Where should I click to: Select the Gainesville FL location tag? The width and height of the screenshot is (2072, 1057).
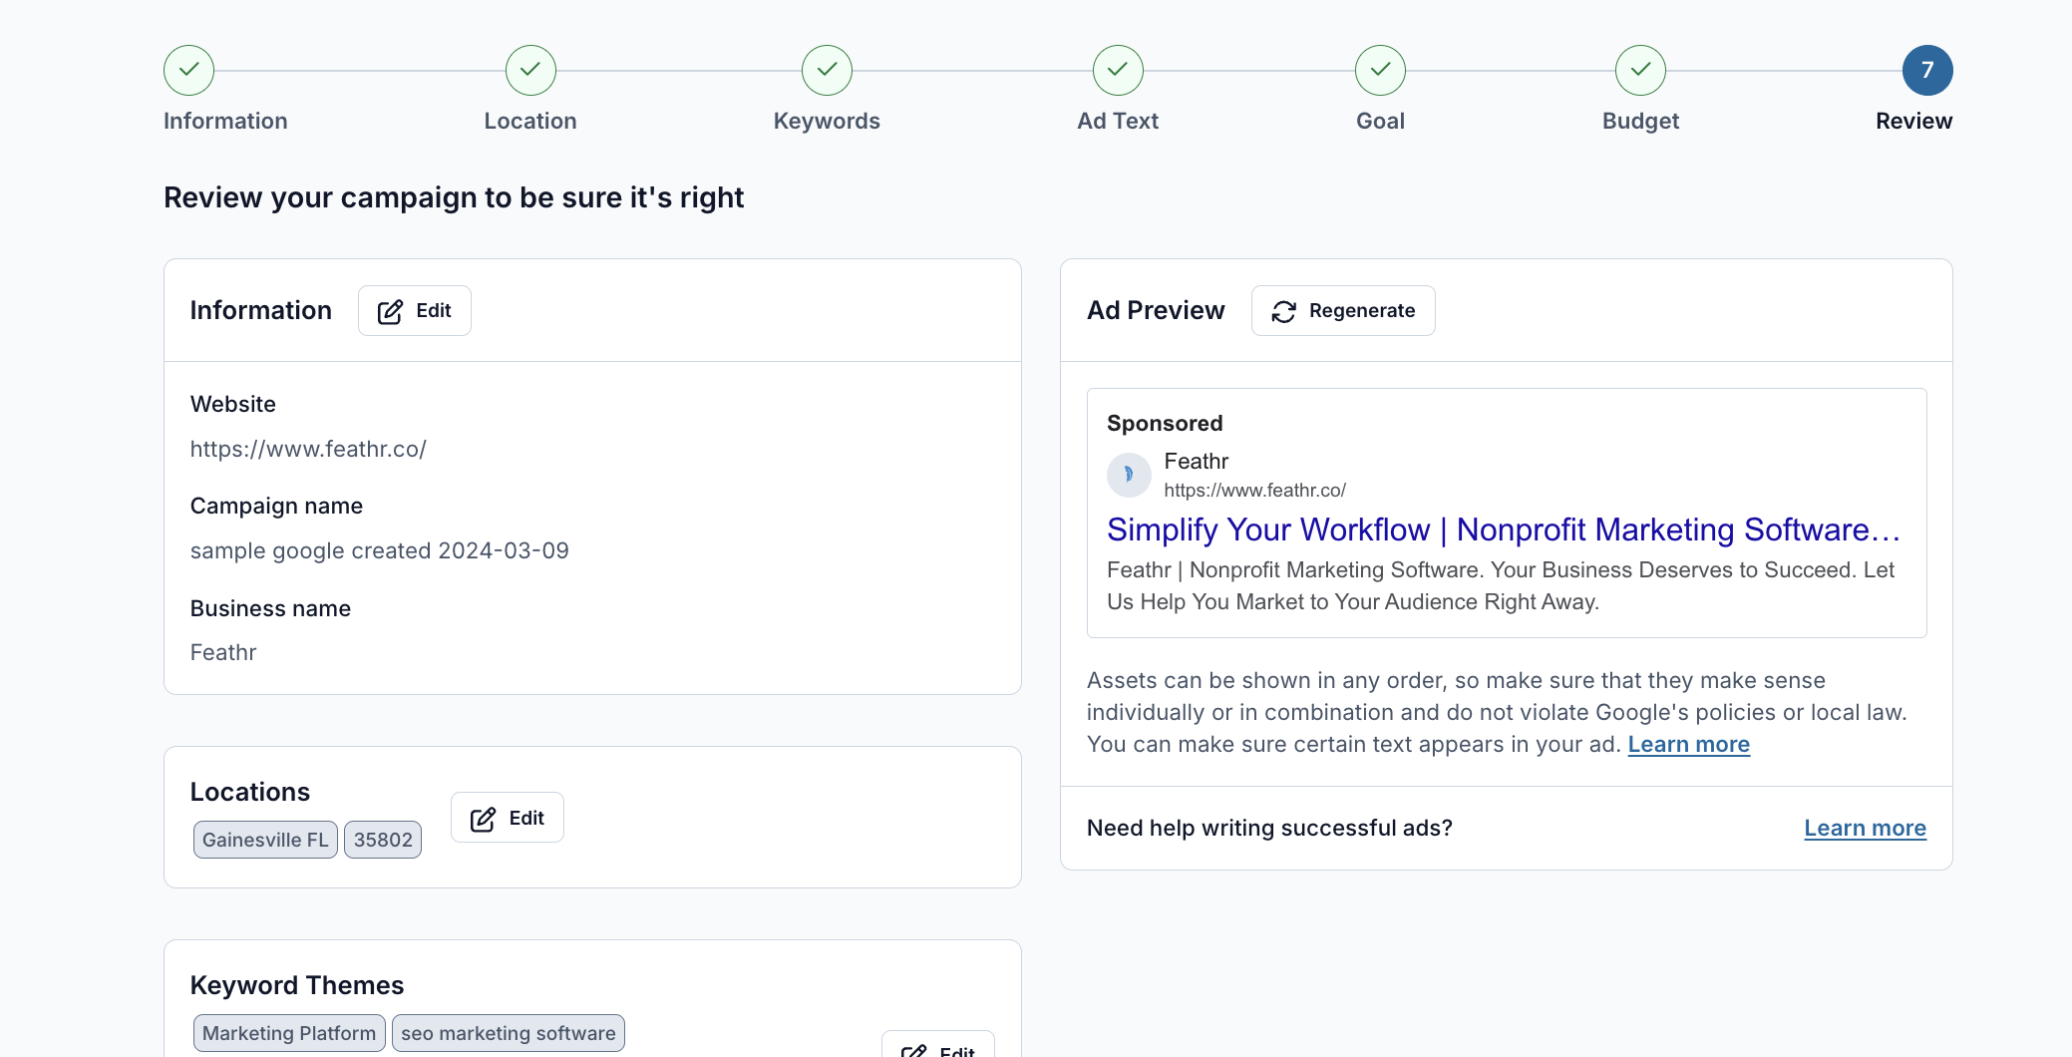(265, 840)
